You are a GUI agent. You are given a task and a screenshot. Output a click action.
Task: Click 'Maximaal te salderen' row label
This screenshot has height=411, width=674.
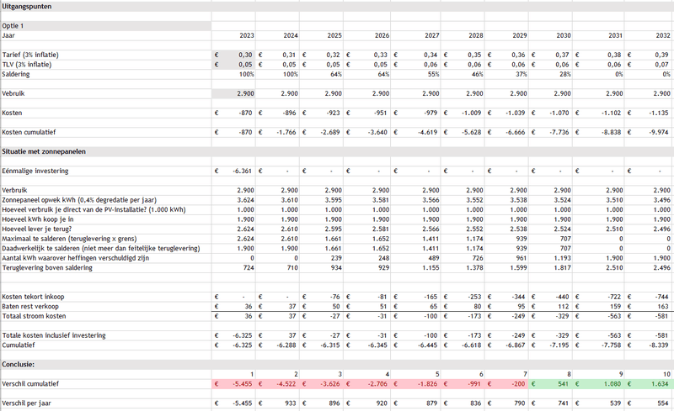[x=69, y=239]
